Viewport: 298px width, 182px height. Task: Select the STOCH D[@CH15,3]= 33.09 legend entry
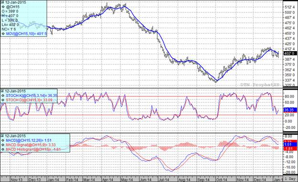29,100
